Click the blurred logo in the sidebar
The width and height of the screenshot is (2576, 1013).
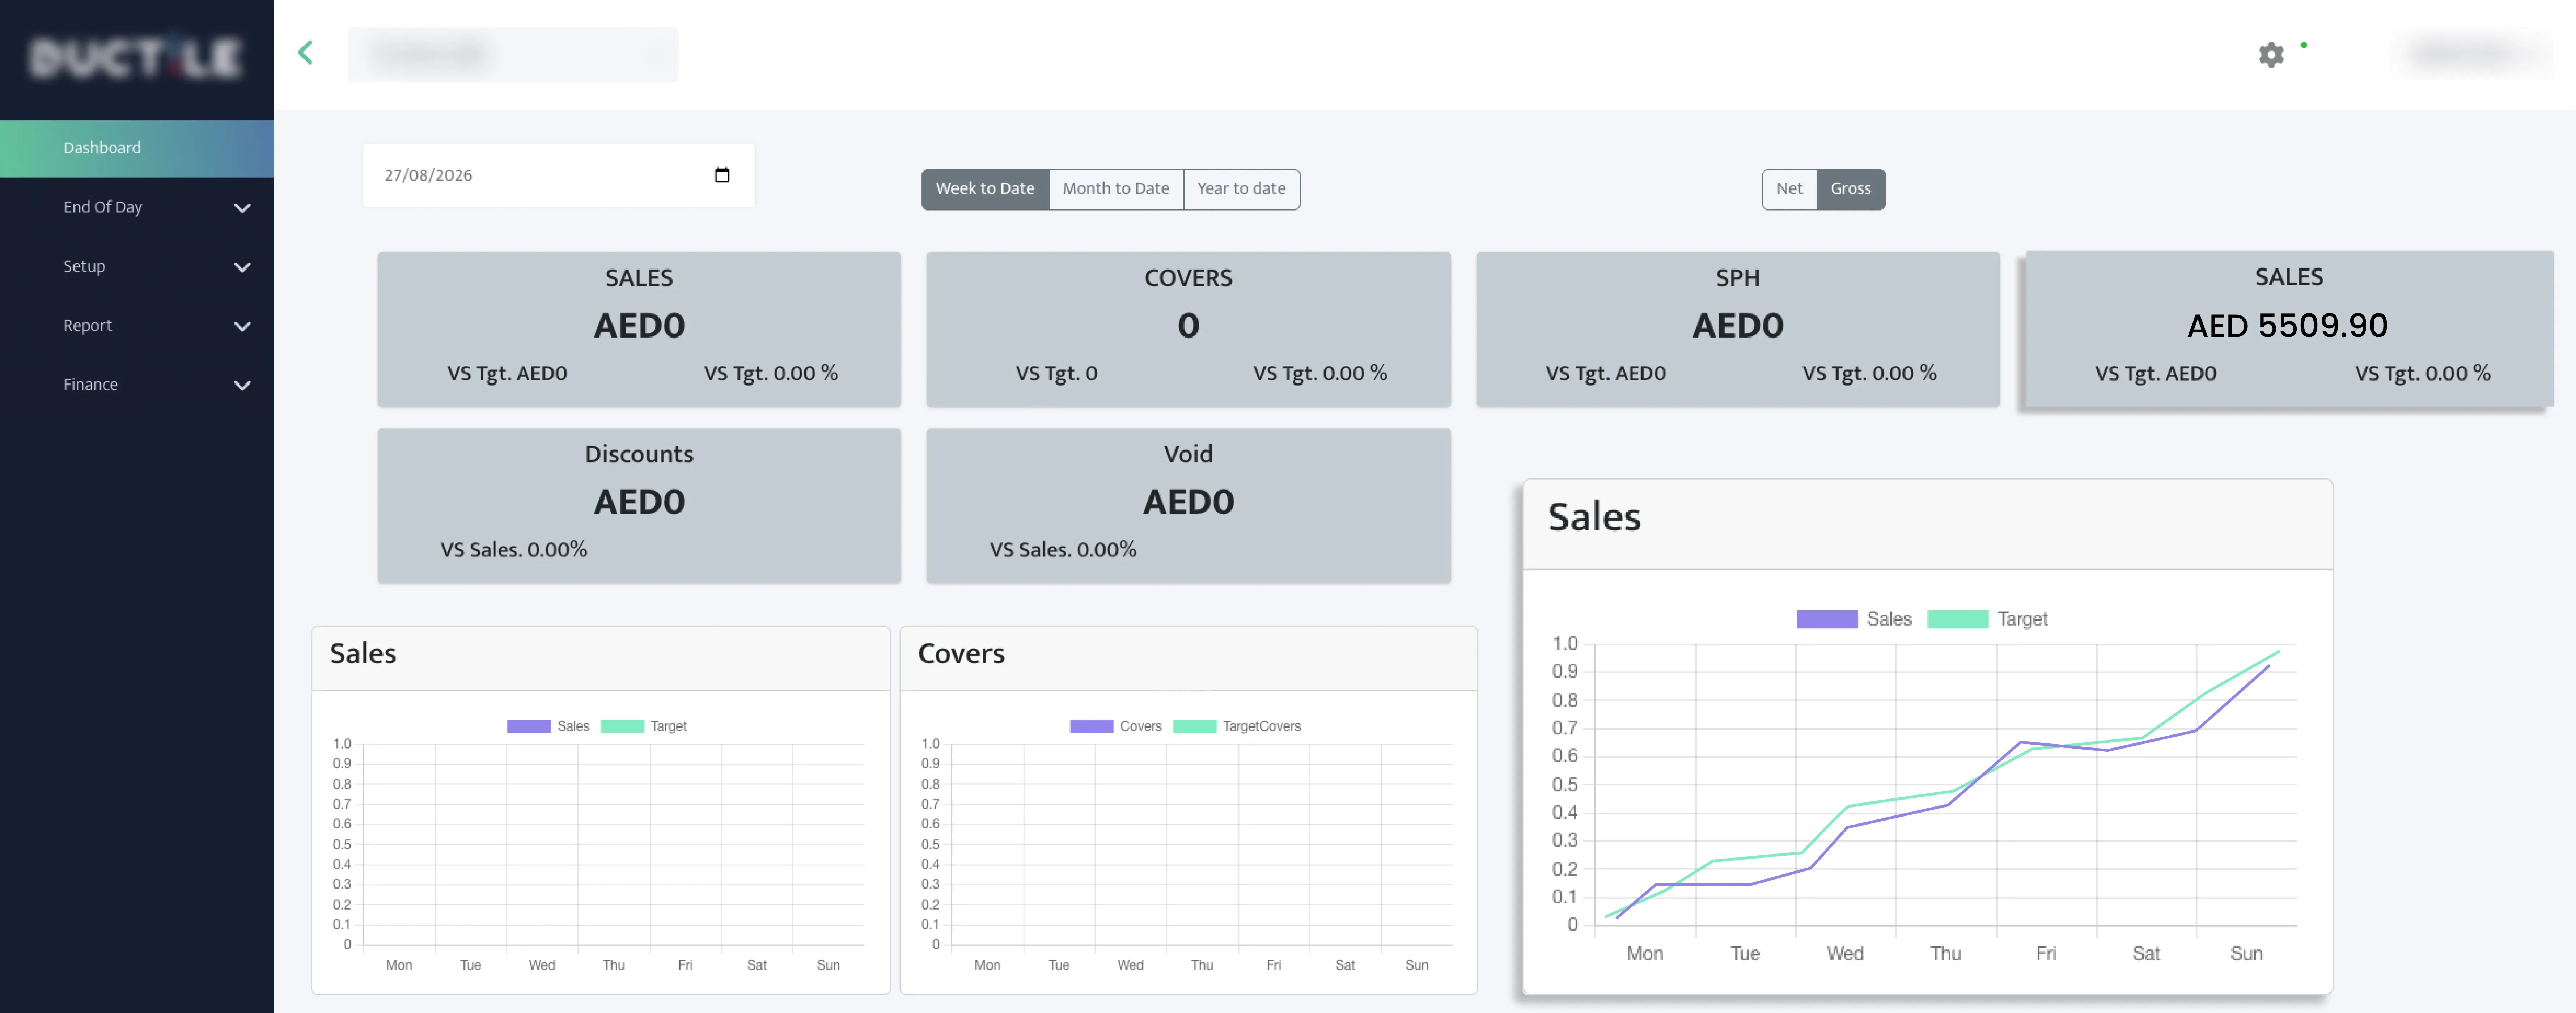(136, 58)
